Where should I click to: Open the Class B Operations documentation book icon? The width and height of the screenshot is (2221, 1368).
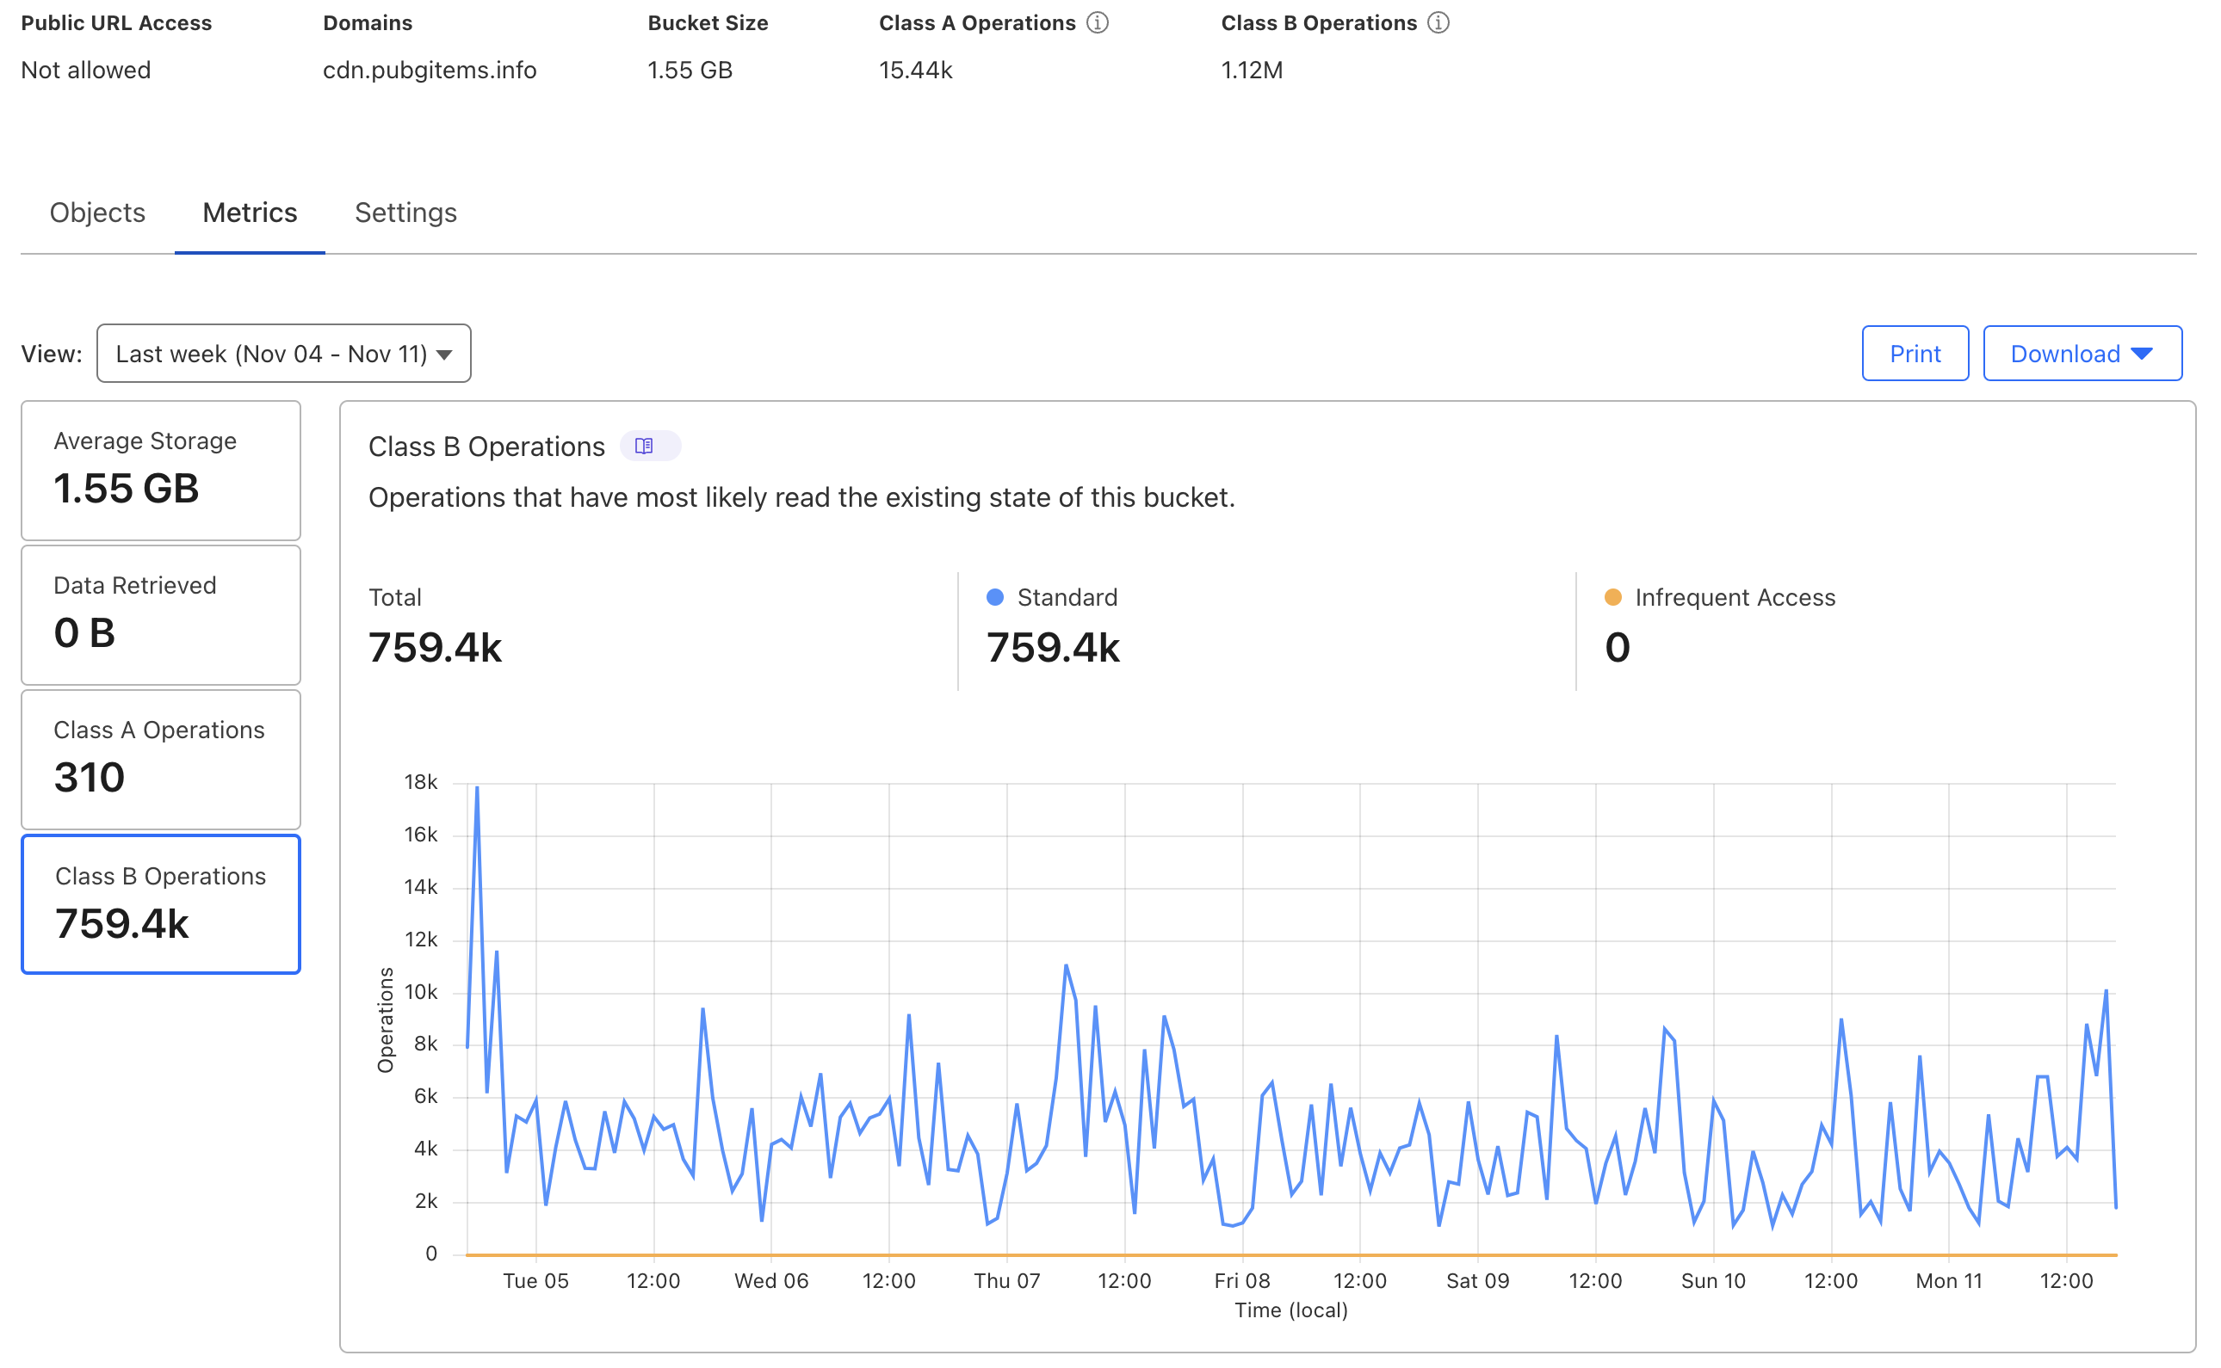click(645, 446)
